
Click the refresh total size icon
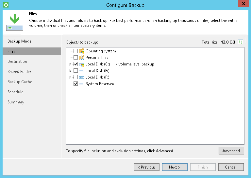point(241,42)
